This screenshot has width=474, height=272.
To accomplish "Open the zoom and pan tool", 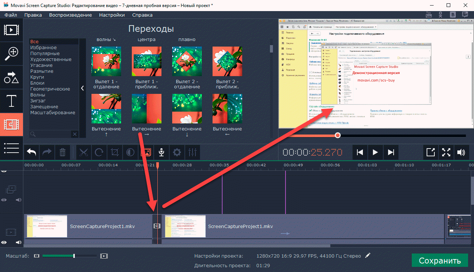I will 11,54.
